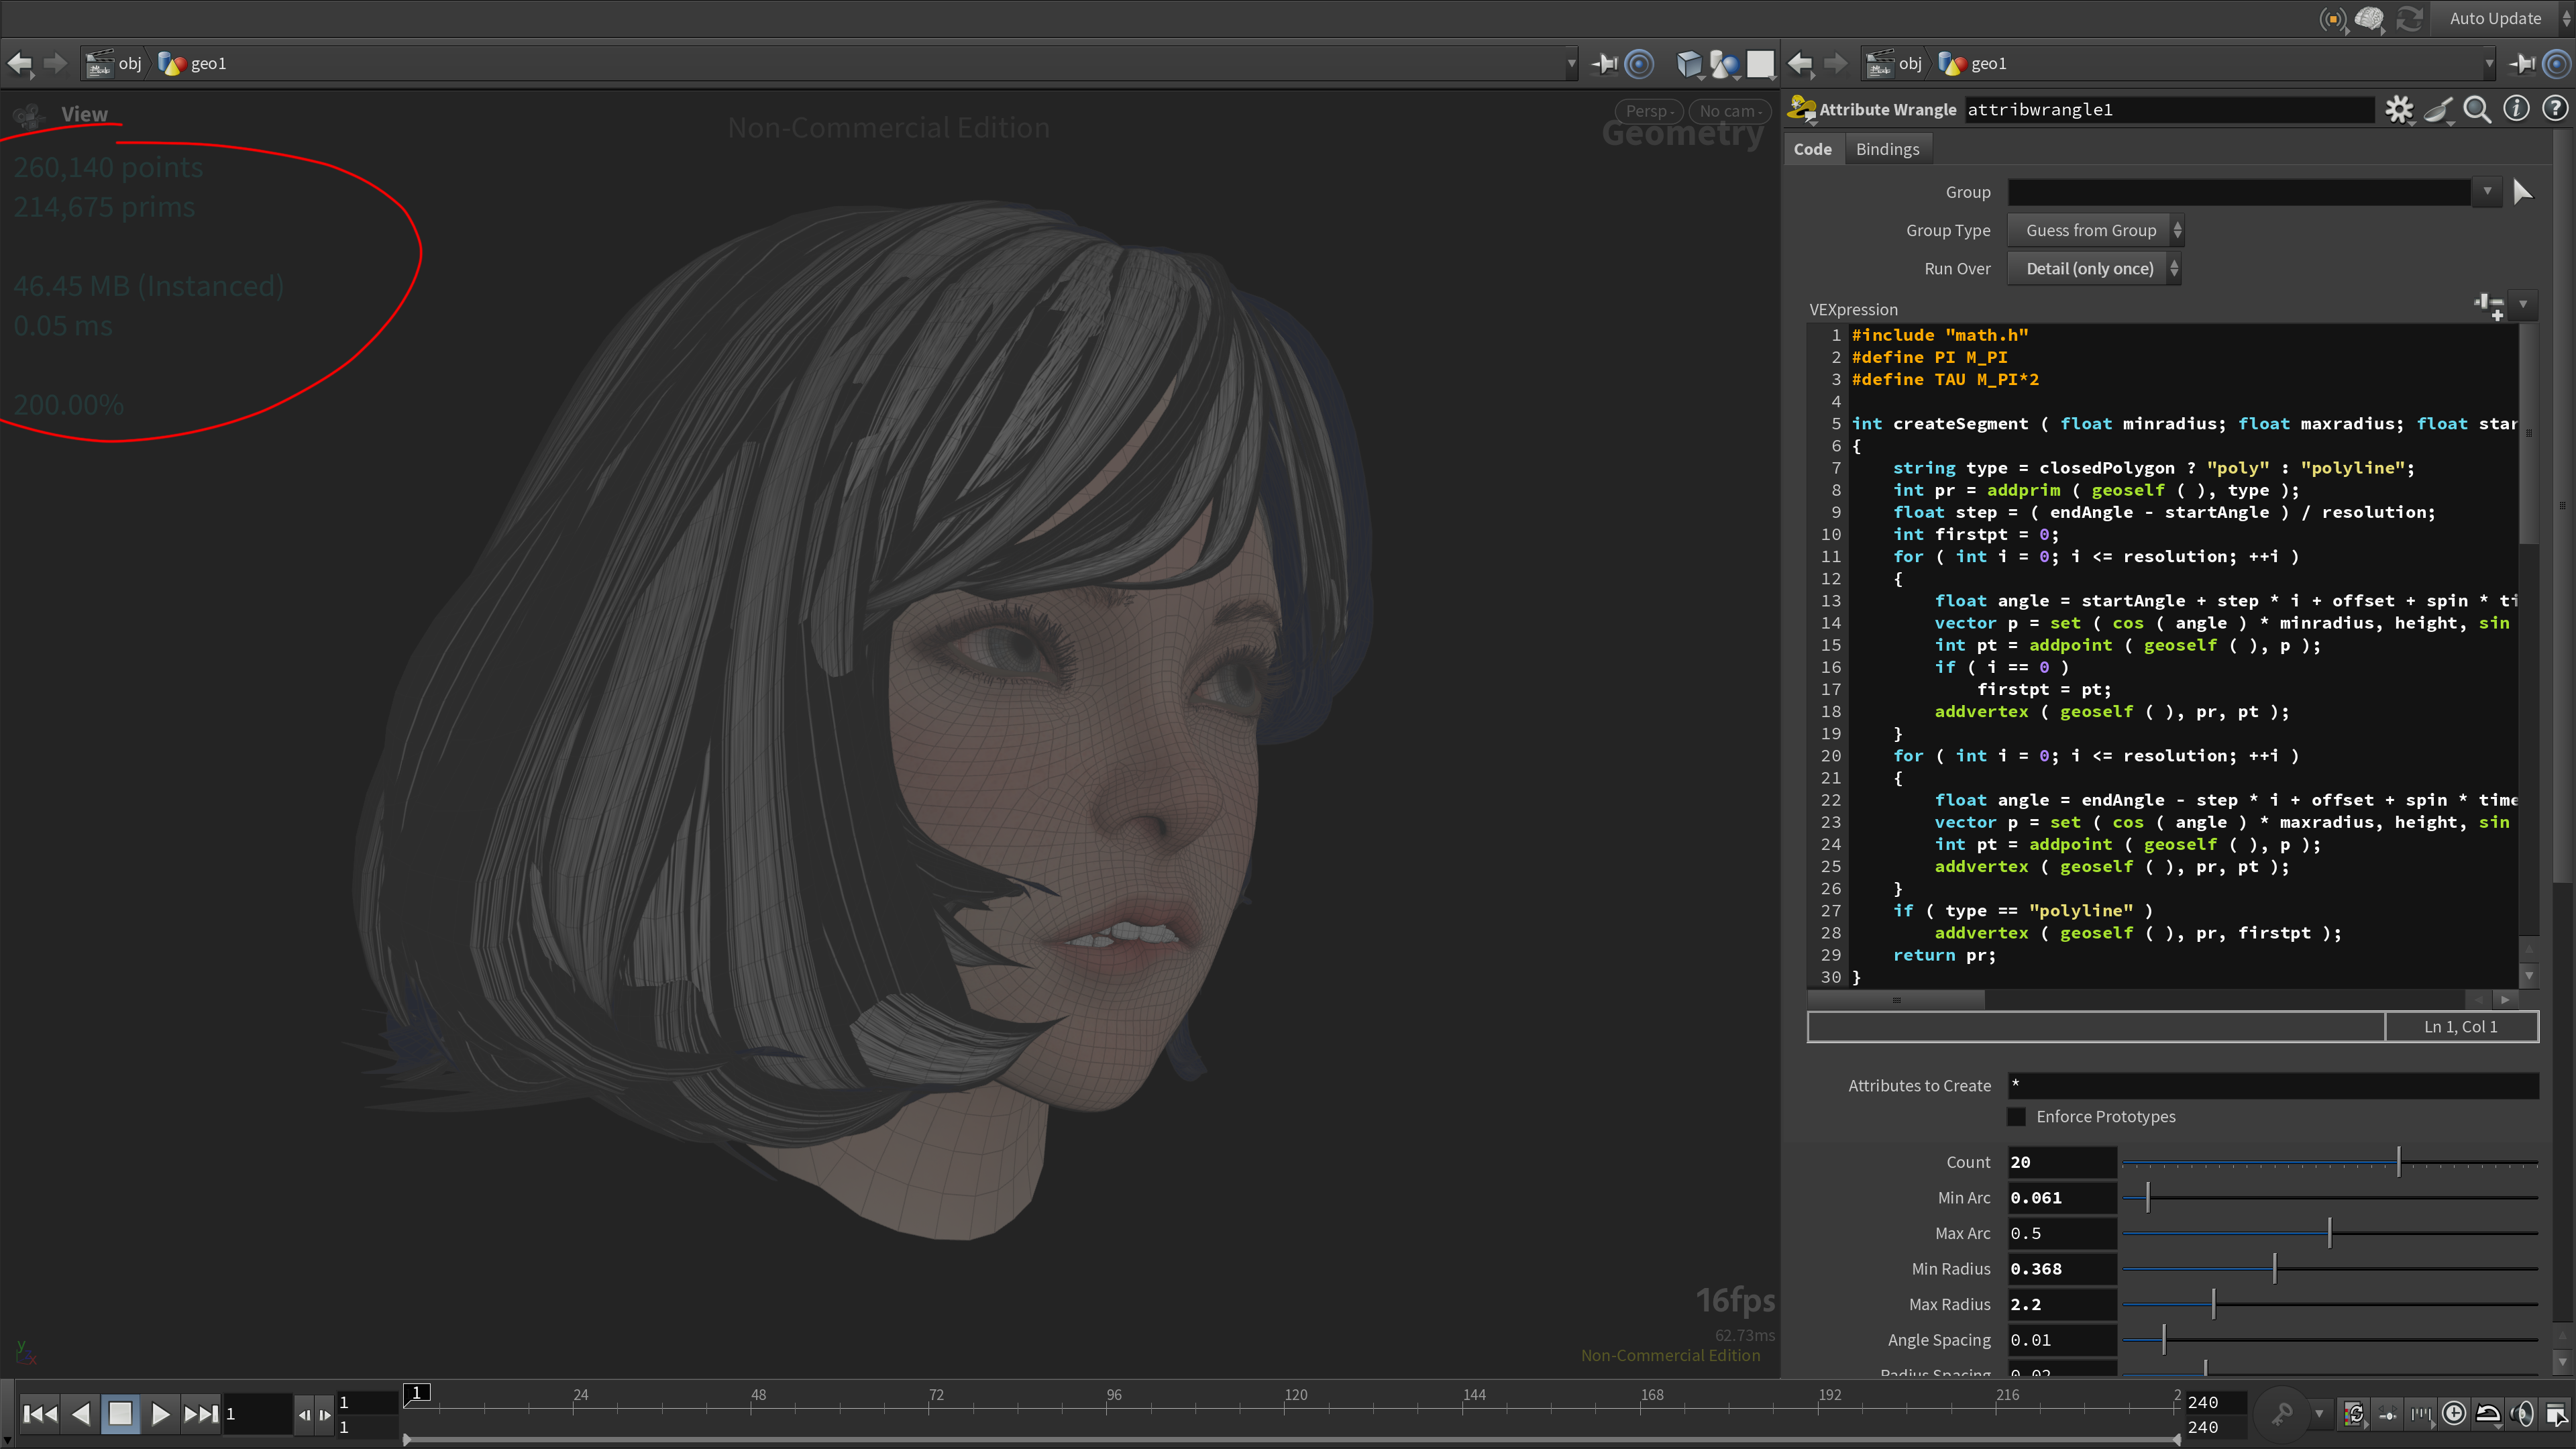Enable the Enforce Prototypes checkbox
This screenshot has height=1449, width=2576.
pos(2016,1116)
